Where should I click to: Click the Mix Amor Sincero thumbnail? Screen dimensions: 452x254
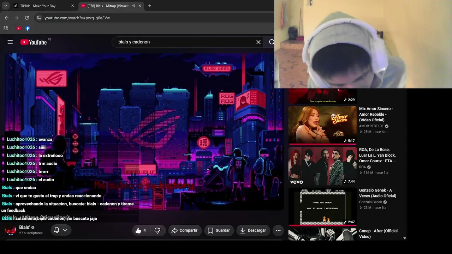click(x=323, y=125)
